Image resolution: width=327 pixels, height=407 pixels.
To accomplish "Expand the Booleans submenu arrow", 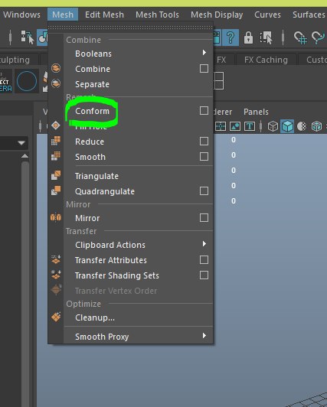I will 204,53.
